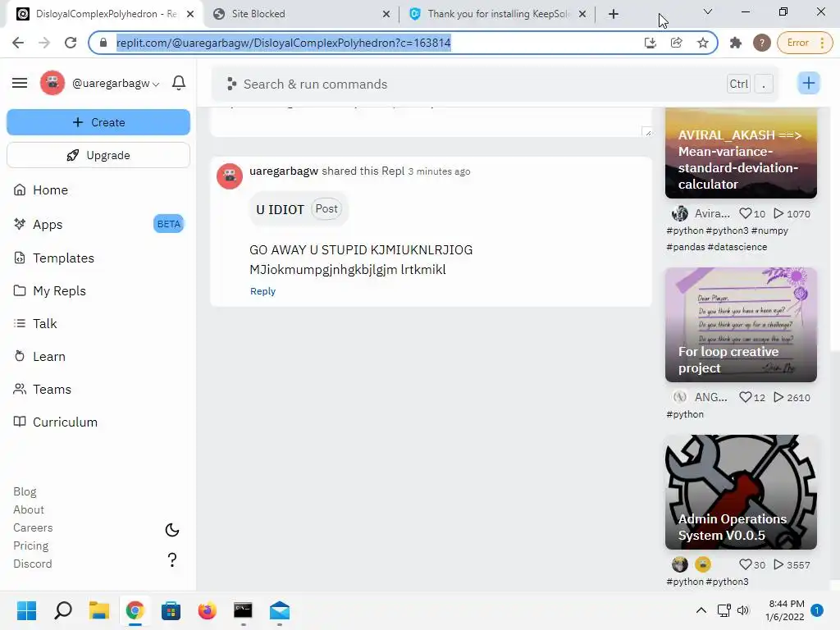
Task: Open the Blog link
Action: point(25,492)
